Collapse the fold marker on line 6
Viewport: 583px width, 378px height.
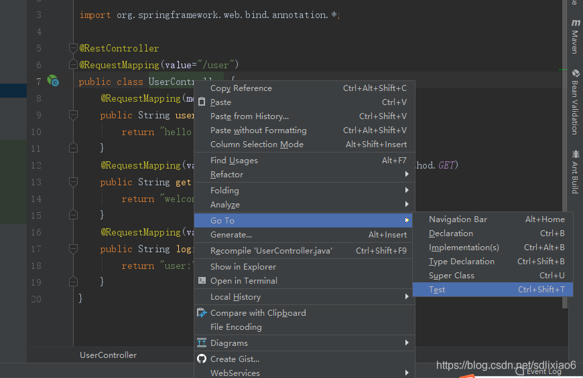point(73,65)
